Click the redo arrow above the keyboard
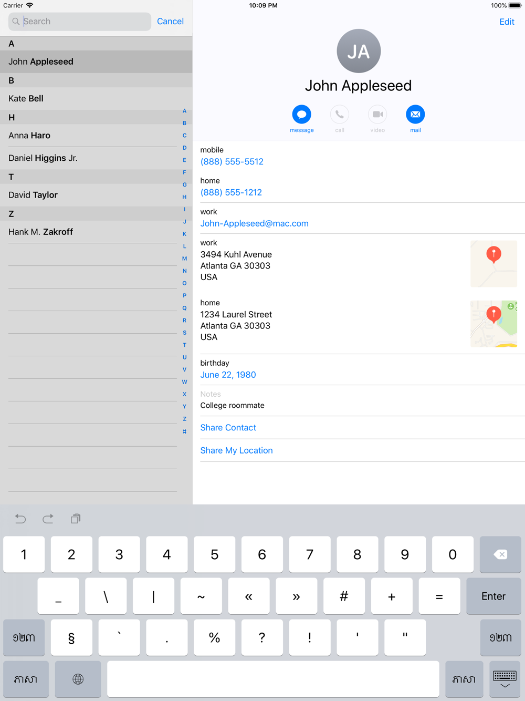Screen dimensions: 525x701 point(48,519)
